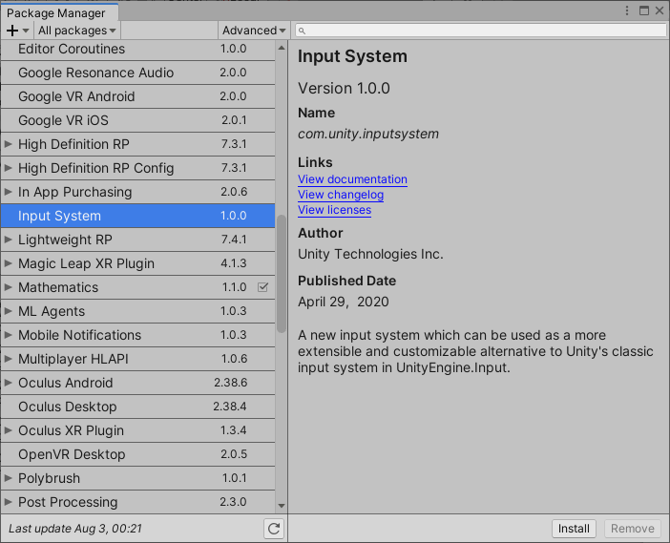Focus the package search field

(x=481, y=31)
